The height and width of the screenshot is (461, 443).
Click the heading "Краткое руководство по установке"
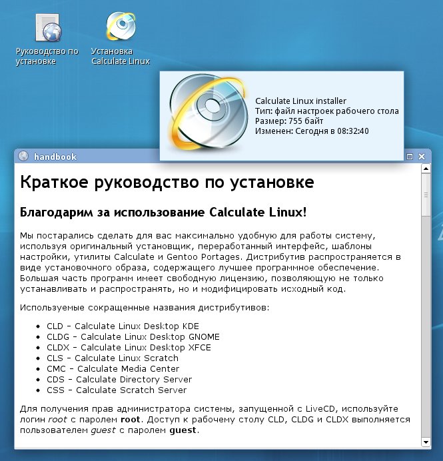(167, 182)
